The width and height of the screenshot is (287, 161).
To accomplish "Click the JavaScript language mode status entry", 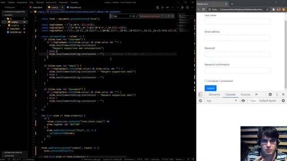I will [155, 159].
